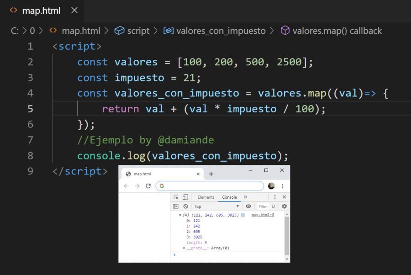This screenshot has height=275, width=411.
Task: Clear the DevTools console
Action: pyautogui.click(x=184, y=206)
